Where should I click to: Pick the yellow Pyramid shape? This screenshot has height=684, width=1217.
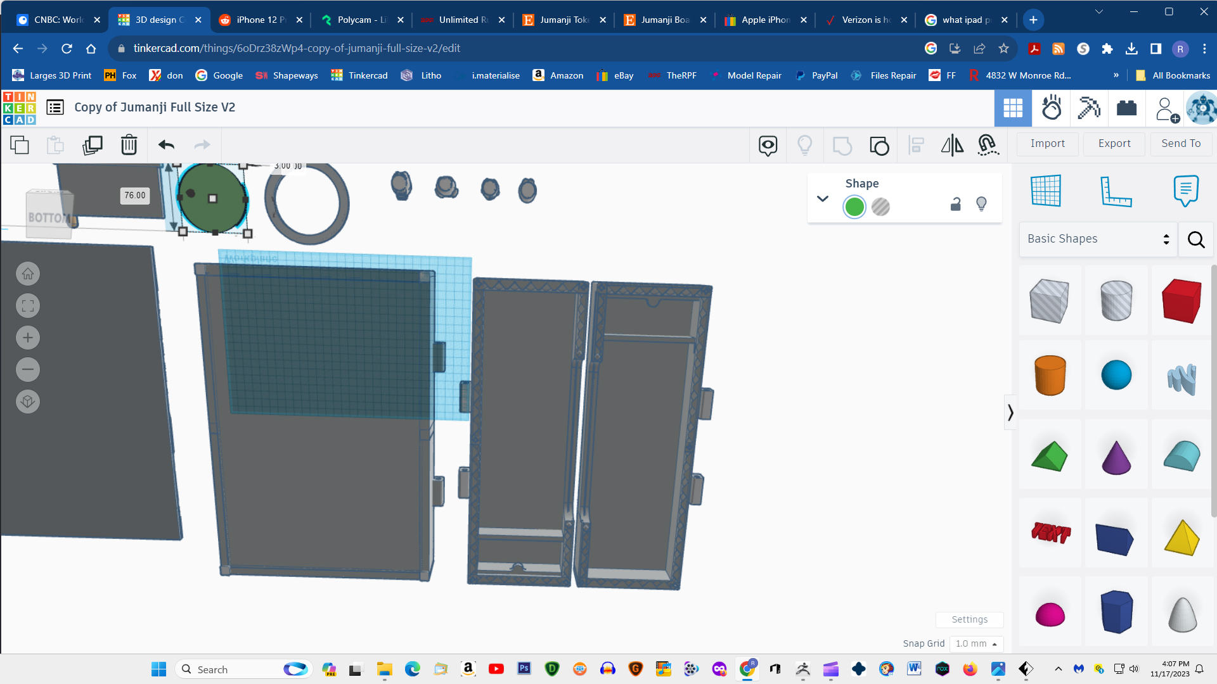point(1182,537)
